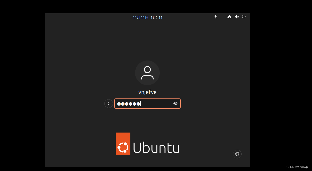Click the Ubuntu logo emblem
The width and height of the screenshot is (312, 171).
(x=123, y=144)
